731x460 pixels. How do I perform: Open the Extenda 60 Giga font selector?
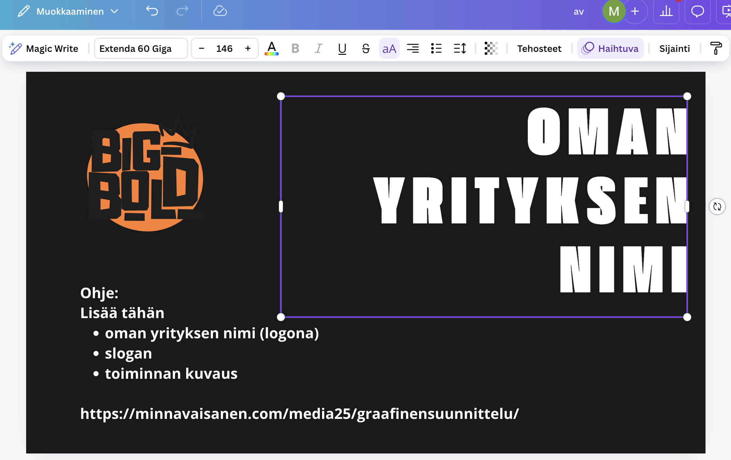click(x=141, y=48)
